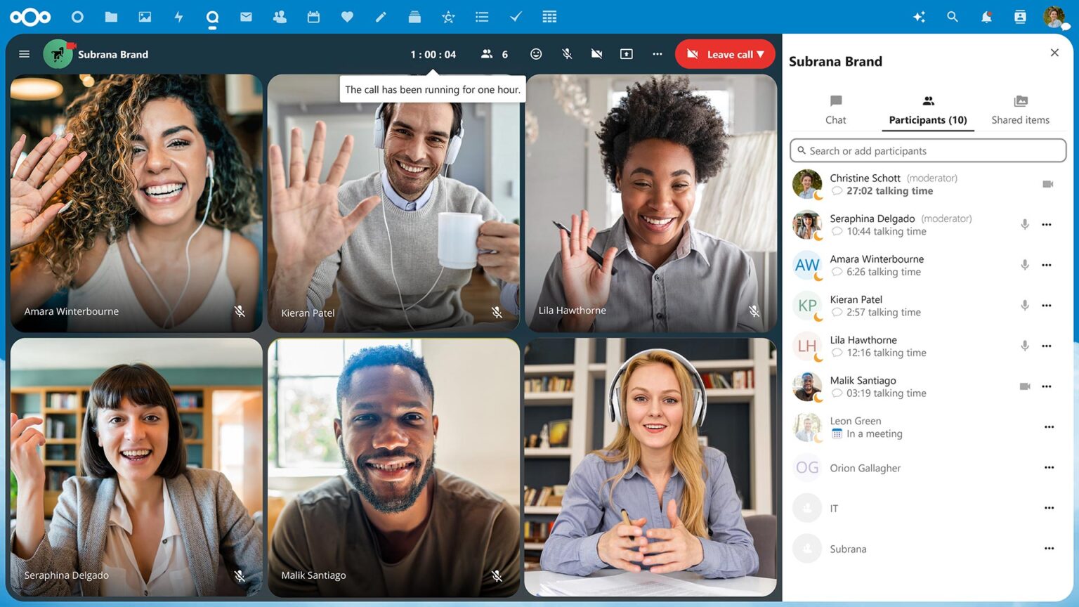Open the hamburger menu next to Subrana Brand
1079x607 pixels.
pos(24,53)
